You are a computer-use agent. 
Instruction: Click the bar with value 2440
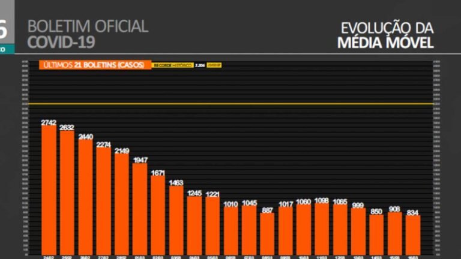point(86,195)
